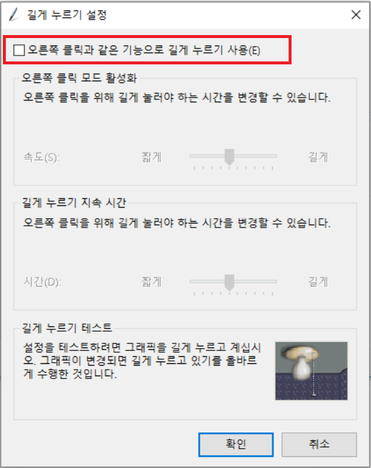The width and height of the screenshot is (371, 468).
Task: Click 짧게 beside the 시간 slider
Action: [x=151, y=282]
